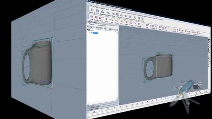Collapse the root node in project tree
The height and width of the screenshot is (119, 212).
click(x=87, y=30)
